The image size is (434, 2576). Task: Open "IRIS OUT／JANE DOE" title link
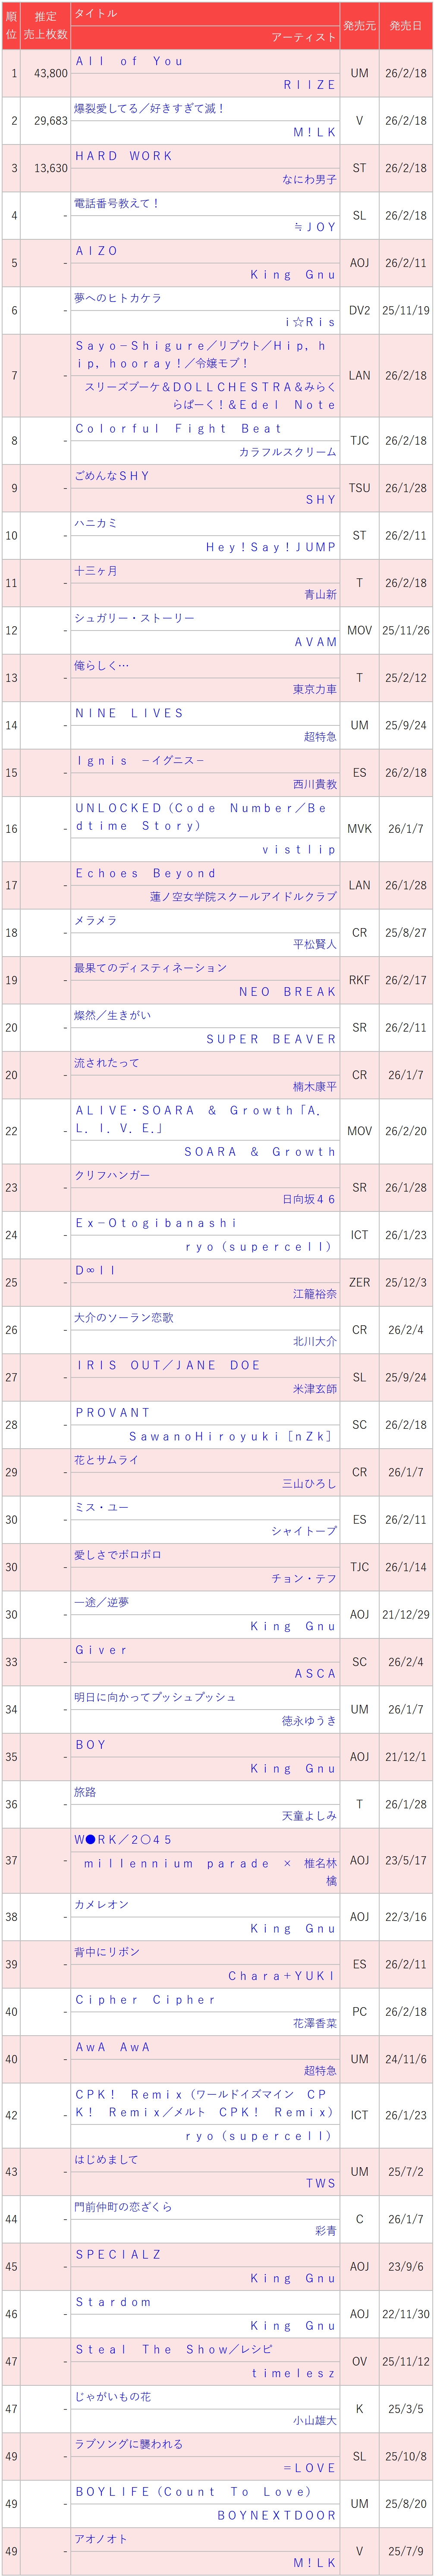pos(168,1365)
